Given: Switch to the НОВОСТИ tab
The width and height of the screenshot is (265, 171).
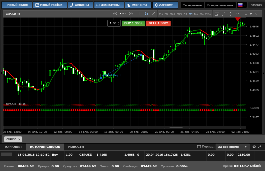Looking at the screenshot, I should click(76, 147).
